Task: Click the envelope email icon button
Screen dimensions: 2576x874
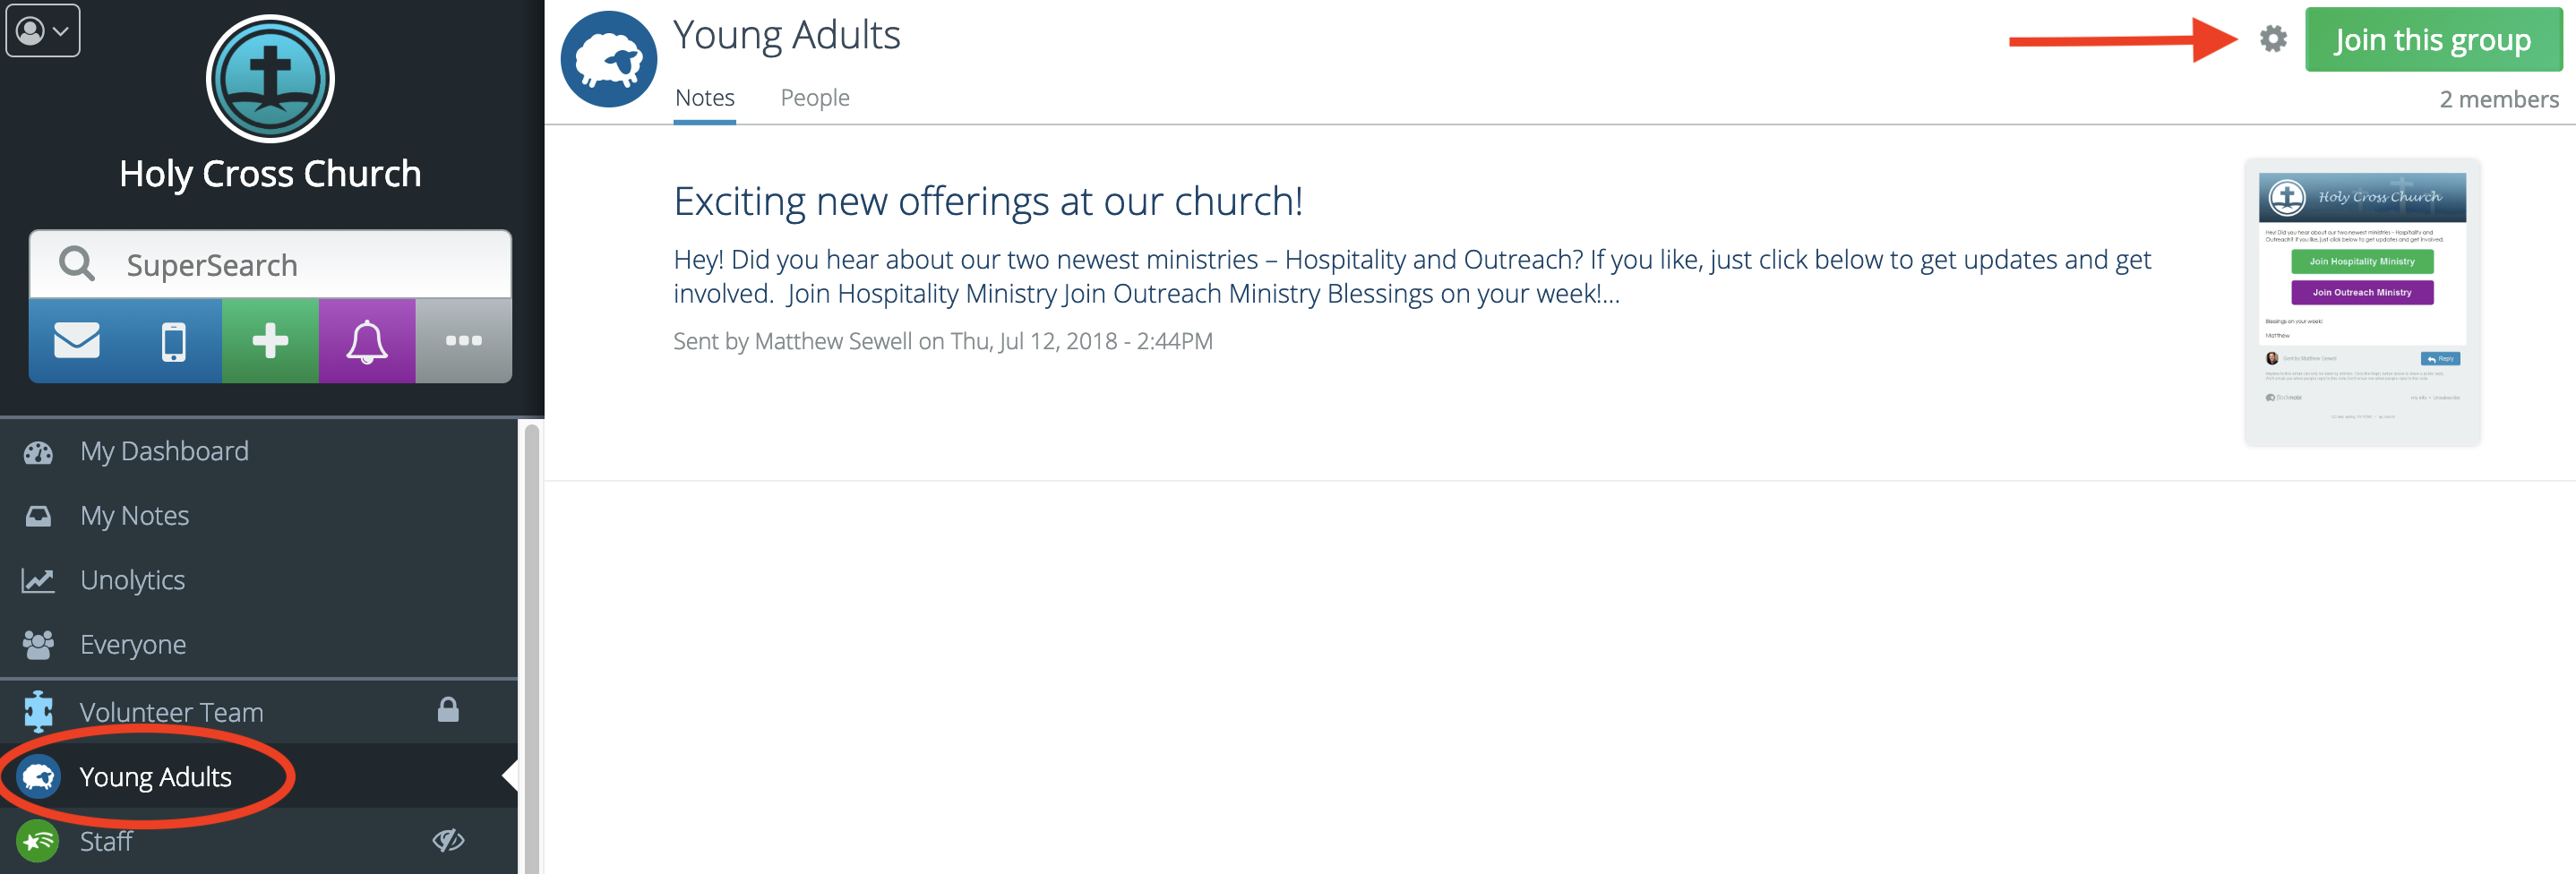Action: 77,341
